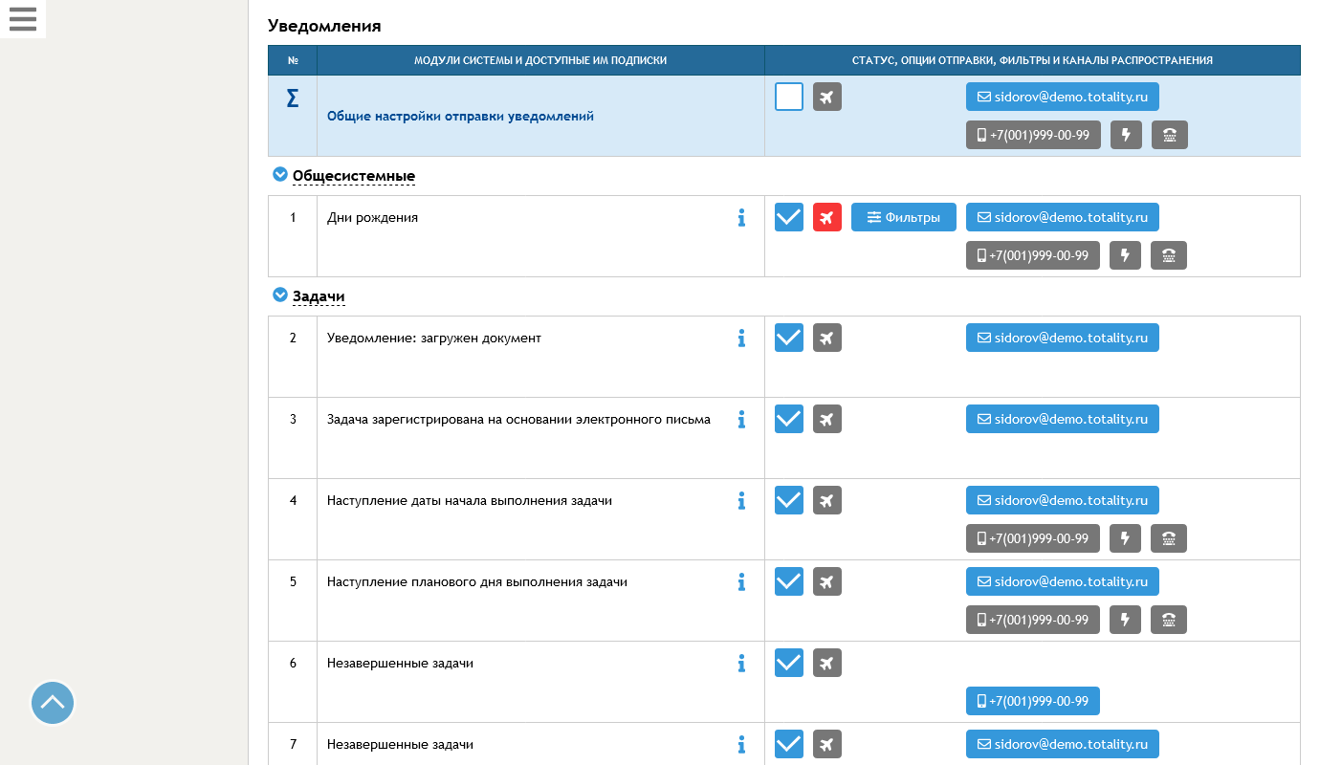Show info for row 7 Незавершенные задачи
The image size is (1320, 765).
[x=741, y=744]
